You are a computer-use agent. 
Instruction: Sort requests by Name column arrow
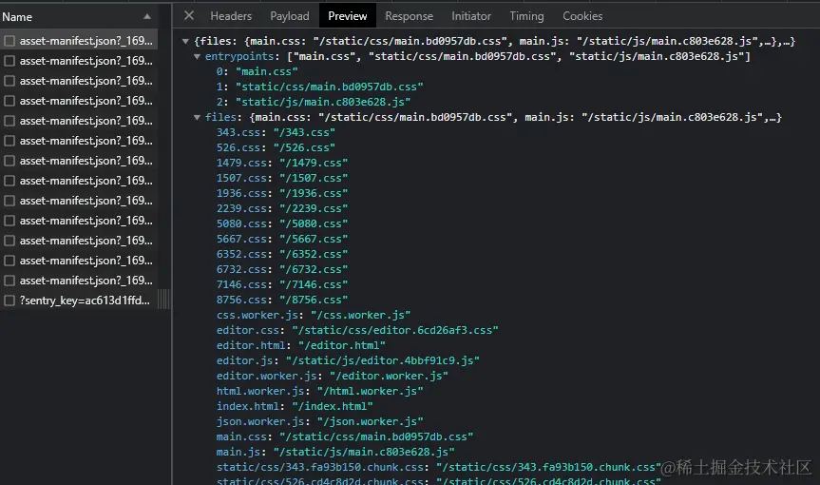147,17
